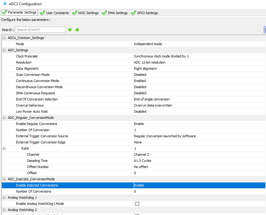Image resolution: width=266 pixels, height=215 pixels.
Task: Collapse the Rank tree node
Action: pyautogui.click(x=4, y=148)
